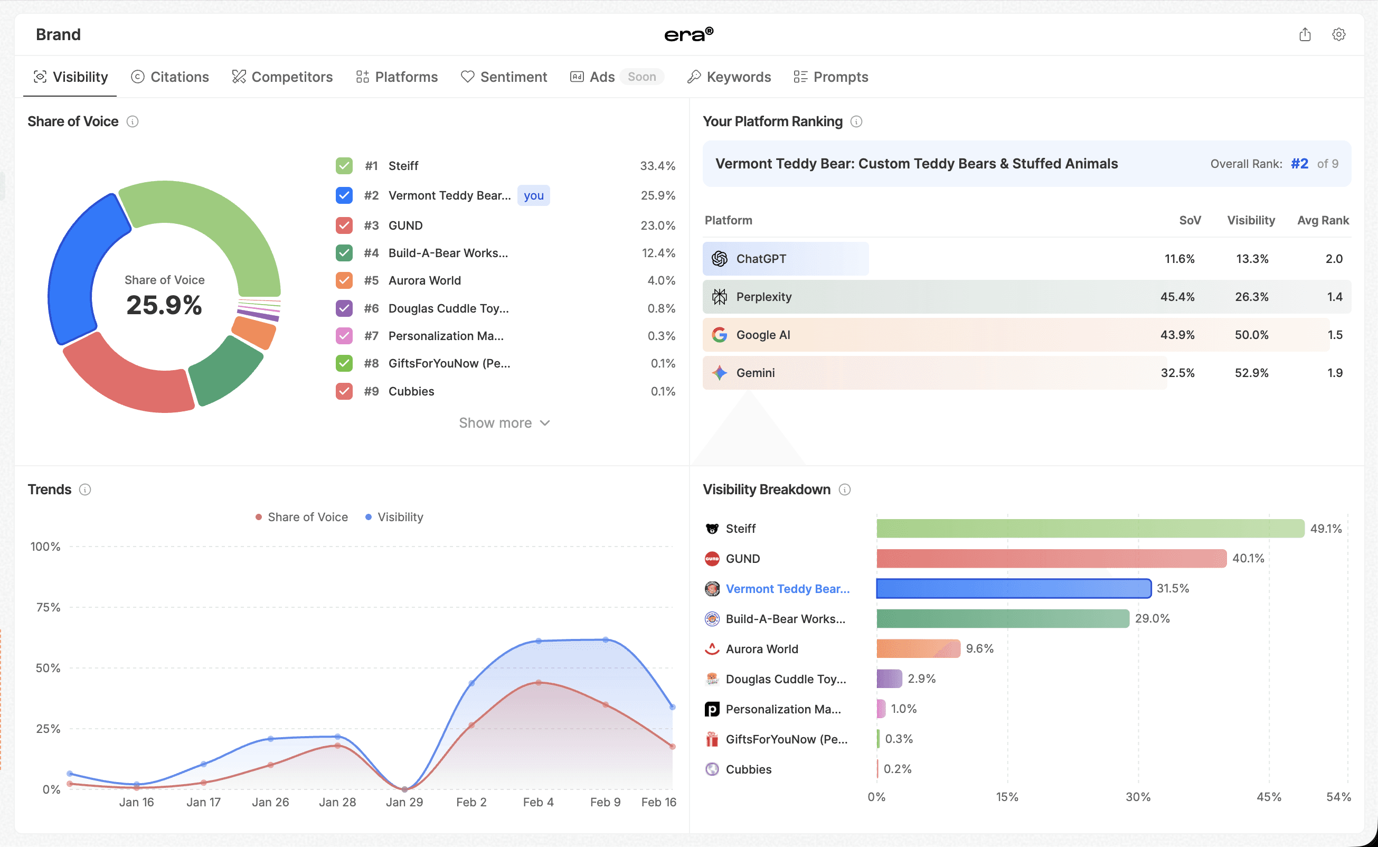Click the blue Vermont Teddy Bear bar
Viewport: 1378px width, 847px height.
(x=1014, y=589)
